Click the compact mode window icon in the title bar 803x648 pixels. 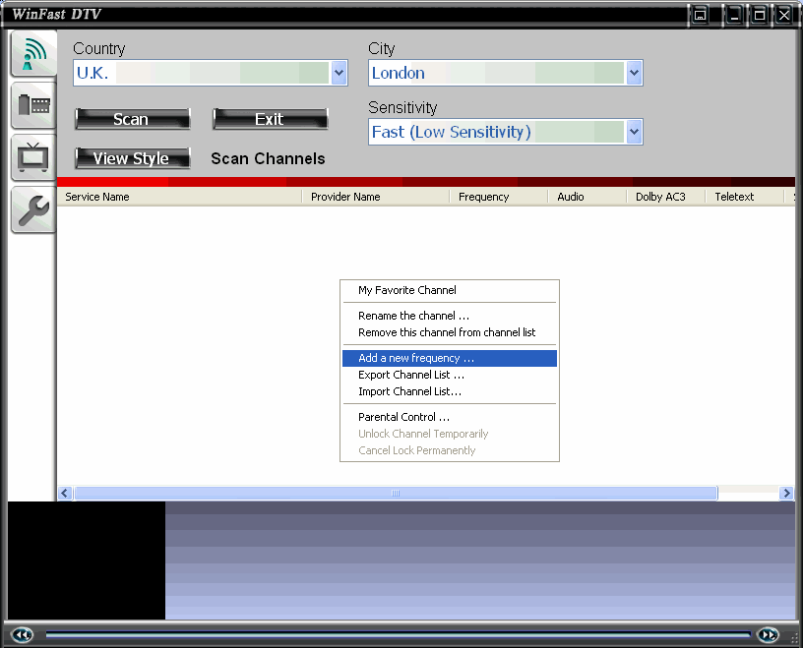(700, 15)
